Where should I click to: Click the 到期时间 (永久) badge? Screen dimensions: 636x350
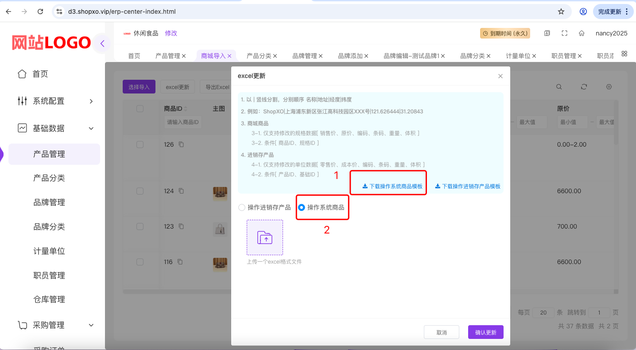tap(504, 33)
